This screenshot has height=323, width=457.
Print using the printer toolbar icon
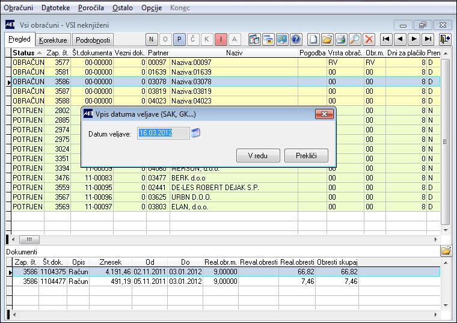click(341, 39)
